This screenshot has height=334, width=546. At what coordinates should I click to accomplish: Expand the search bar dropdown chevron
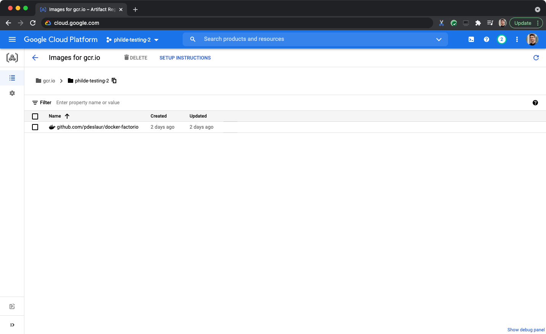(439, 39)
